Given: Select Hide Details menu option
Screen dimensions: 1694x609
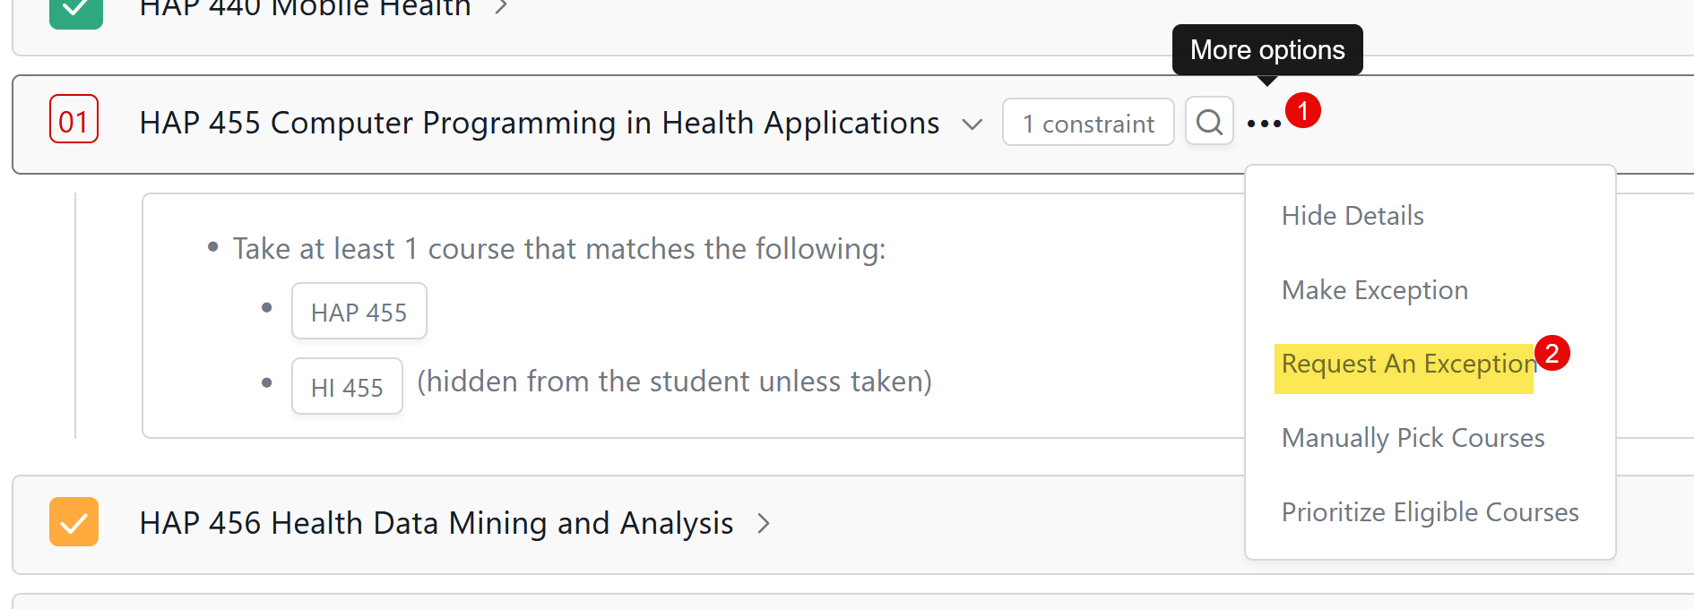Looking at the screenshot, I should click(1352, 216).
